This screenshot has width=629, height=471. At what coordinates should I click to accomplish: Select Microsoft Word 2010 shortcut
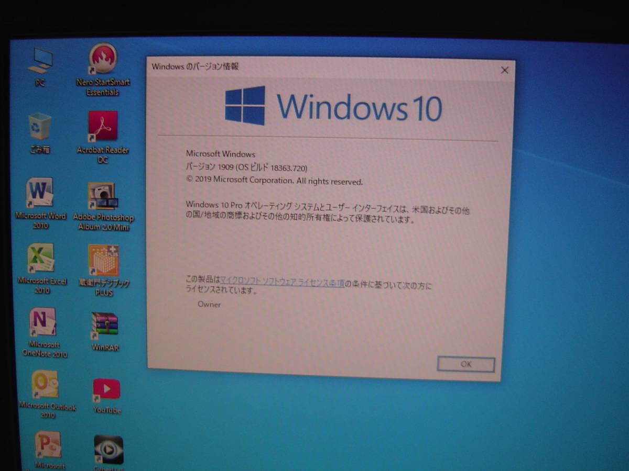pyautogui.click(x=40, y=203)
